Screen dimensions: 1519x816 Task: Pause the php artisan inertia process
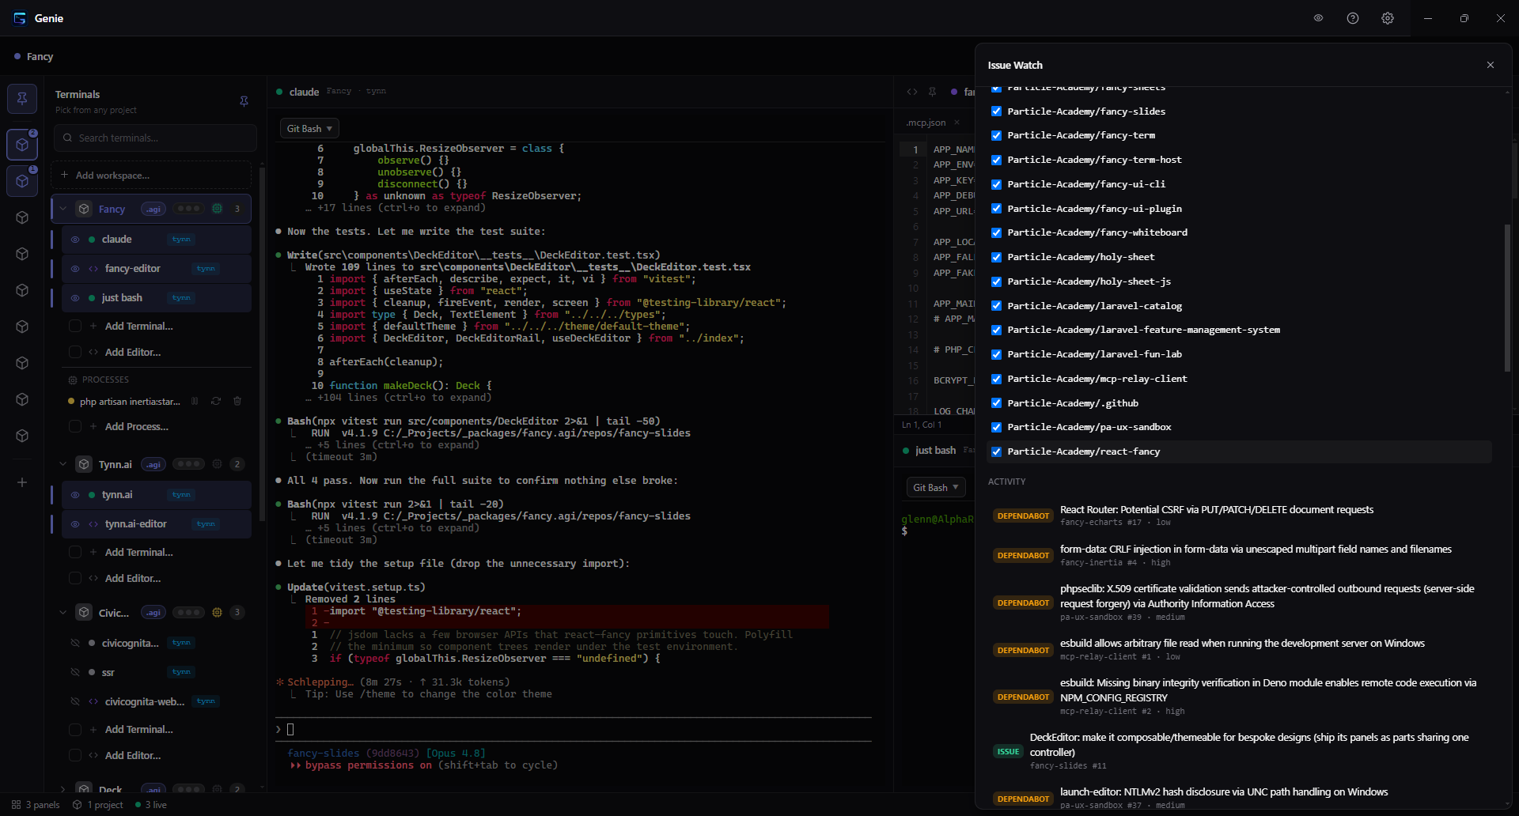[195, 401]
